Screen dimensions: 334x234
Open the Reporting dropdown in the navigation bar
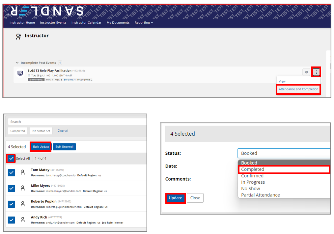(x=144, y=23)
